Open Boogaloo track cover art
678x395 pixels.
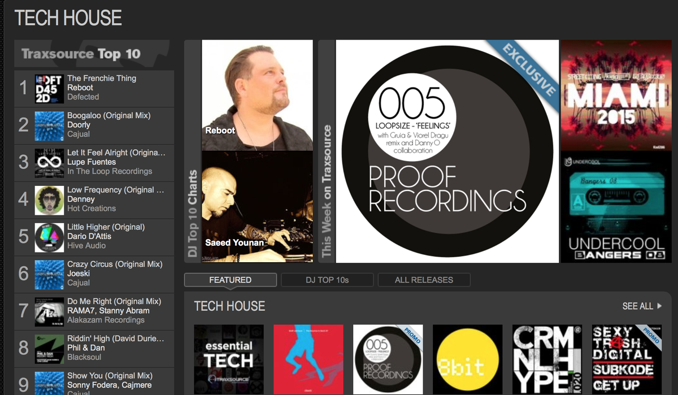click(49, 125)
